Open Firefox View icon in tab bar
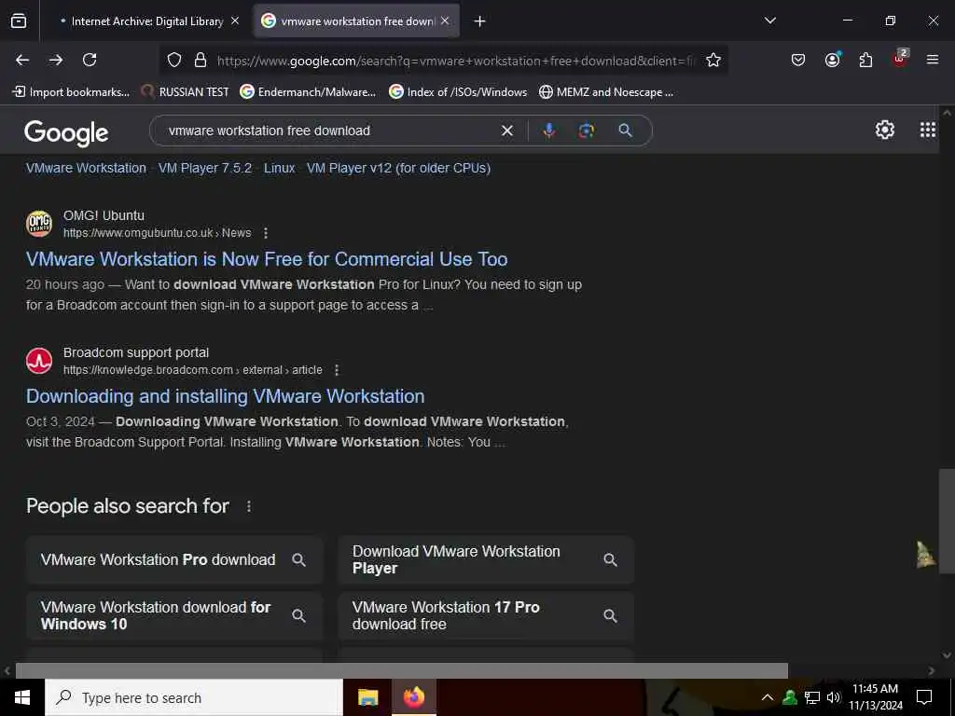Screen dimensions: 955x716 (x=19, y=21)
